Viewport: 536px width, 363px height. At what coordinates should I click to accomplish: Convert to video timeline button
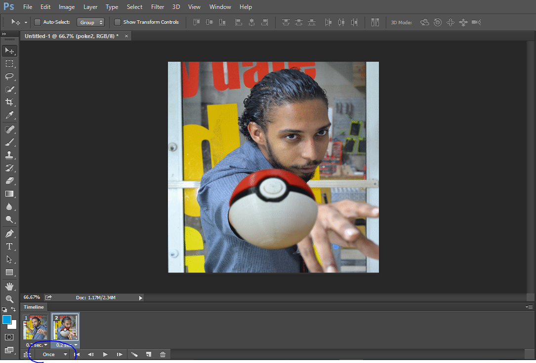pyautogui.click(x=27, y=355)
